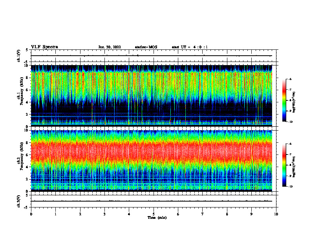Click the ch.2 frequency tick "8"
The image size is (311, 240).
click(x=27, y=143)
